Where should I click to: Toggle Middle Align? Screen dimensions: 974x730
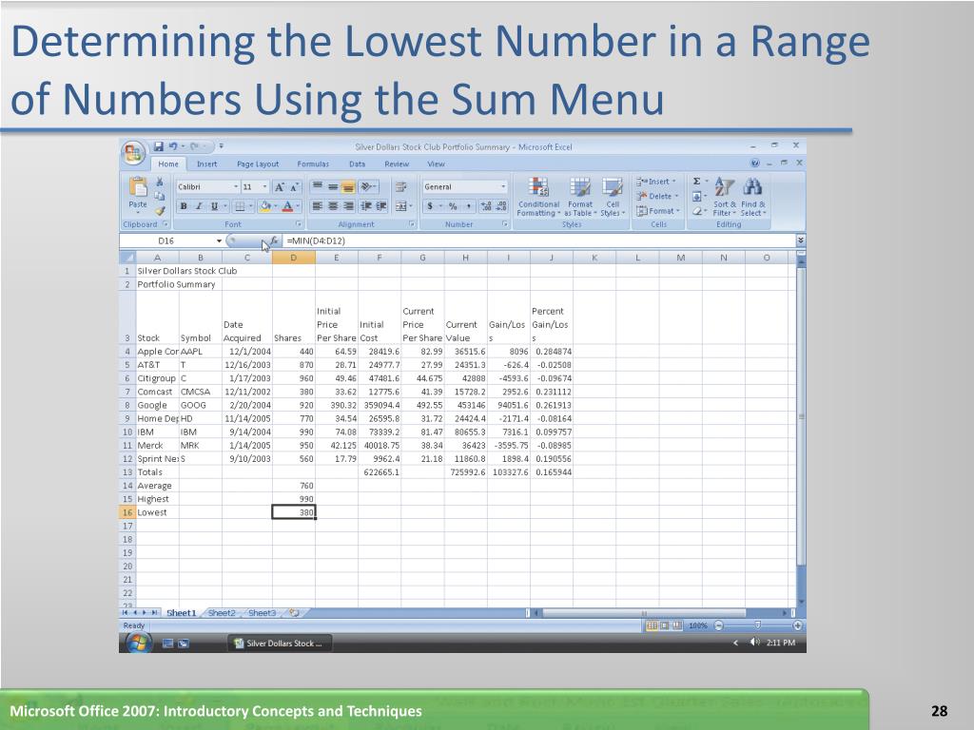tap(333, 187)
